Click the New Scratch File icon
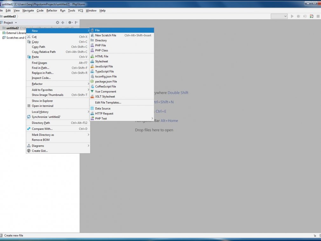The height and width of the screenshot is (241, 321). (x=92, y=35)
